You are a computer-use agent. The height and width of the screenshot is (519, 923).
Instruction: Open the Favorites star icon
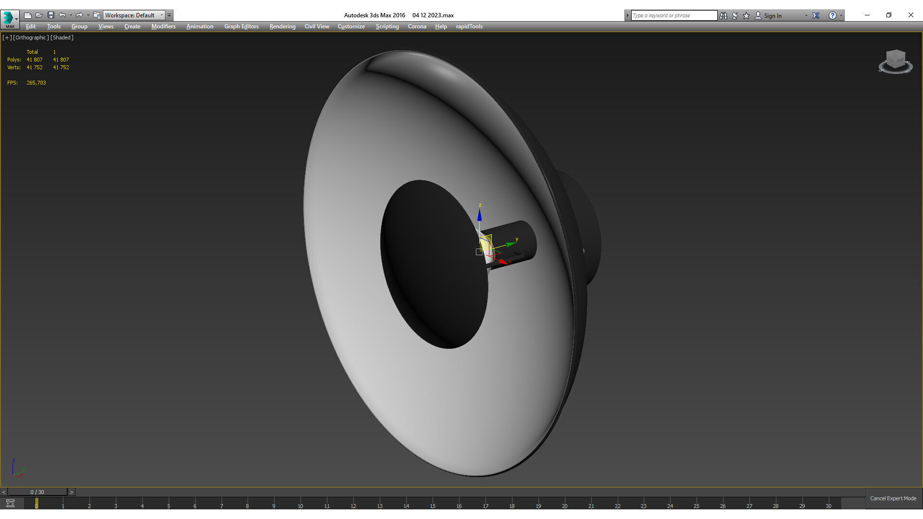(746, 15)
